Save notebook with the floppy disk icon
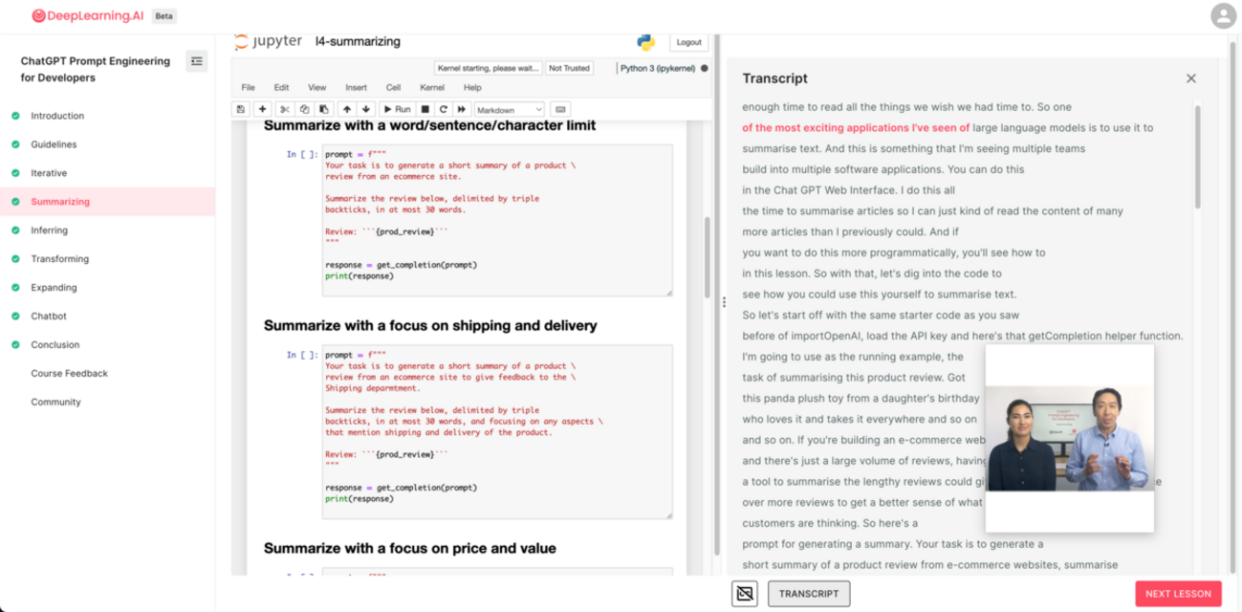This screenshot has height=612, width=1242. (x=241, y=109)
